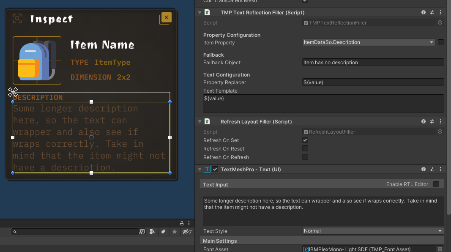The height and width of the screenshot is (252, 451).
Task: Click the Inspect title text
Action: (x=52, y=19)
